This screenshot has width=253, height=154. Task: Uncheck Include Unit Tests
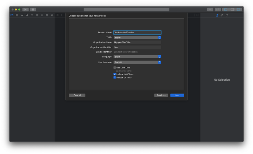coord(115,74)
